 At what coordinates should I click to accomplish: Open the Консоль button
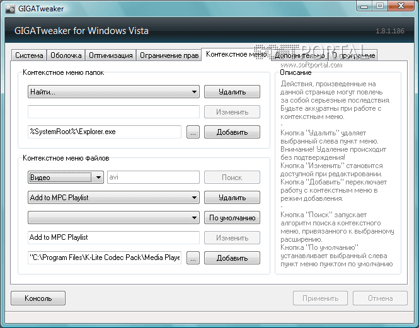38,298
